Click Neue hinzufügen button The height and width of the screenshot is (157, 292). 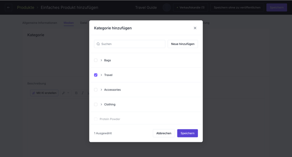click(x=183, y=44)
